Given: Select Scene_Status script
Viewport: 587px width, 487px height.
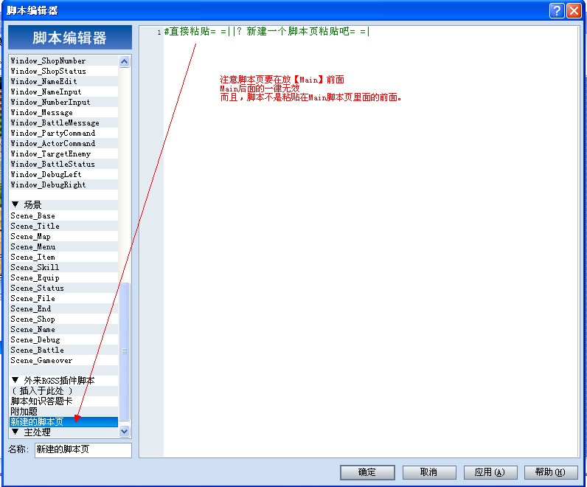Looking at the screenshot, I should (63, 288).
